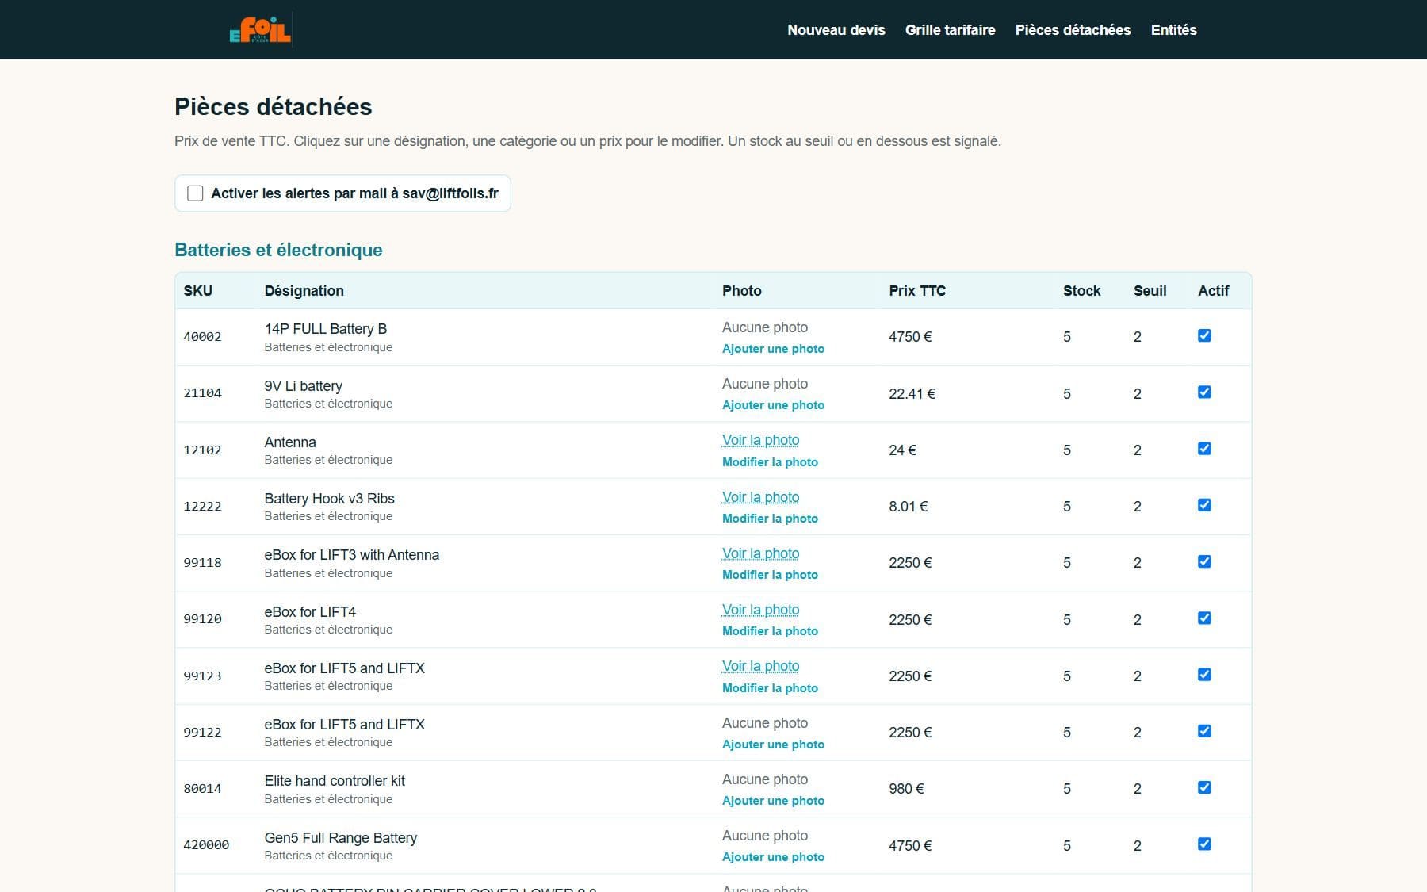Click the Stock column header
Image resolution: width=1427 pixels, height=892 pixels.
(x=1081, y=291)
